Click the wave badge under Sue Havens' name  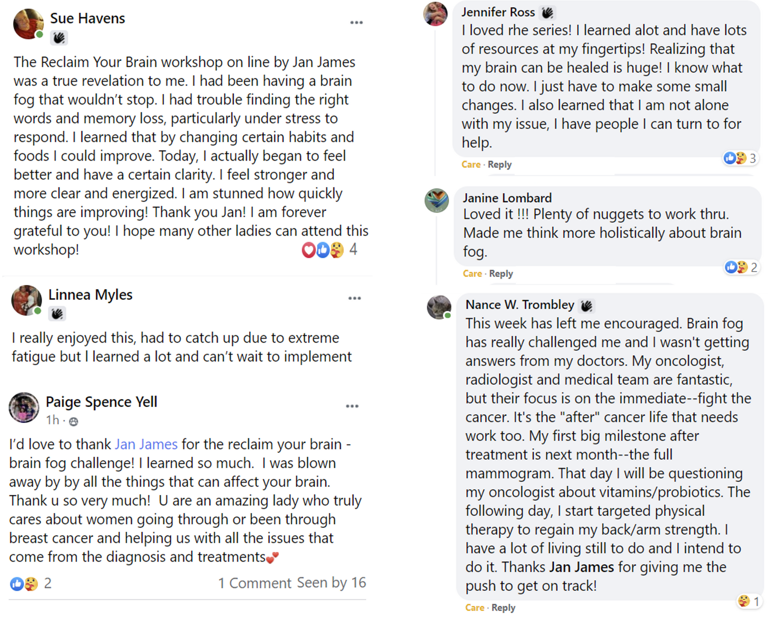(59, 38)
